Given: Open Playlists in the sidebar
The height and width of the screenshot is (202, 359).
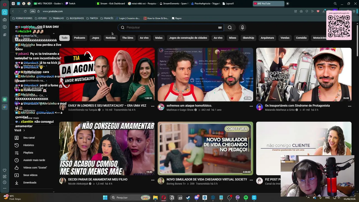Looking at the screenshot, I should (x=28, y=153).
